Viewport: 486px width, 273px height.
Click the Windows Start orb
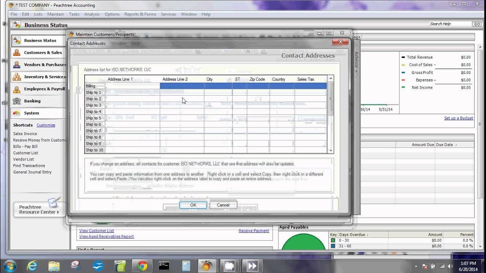click(x=9, y=266)
